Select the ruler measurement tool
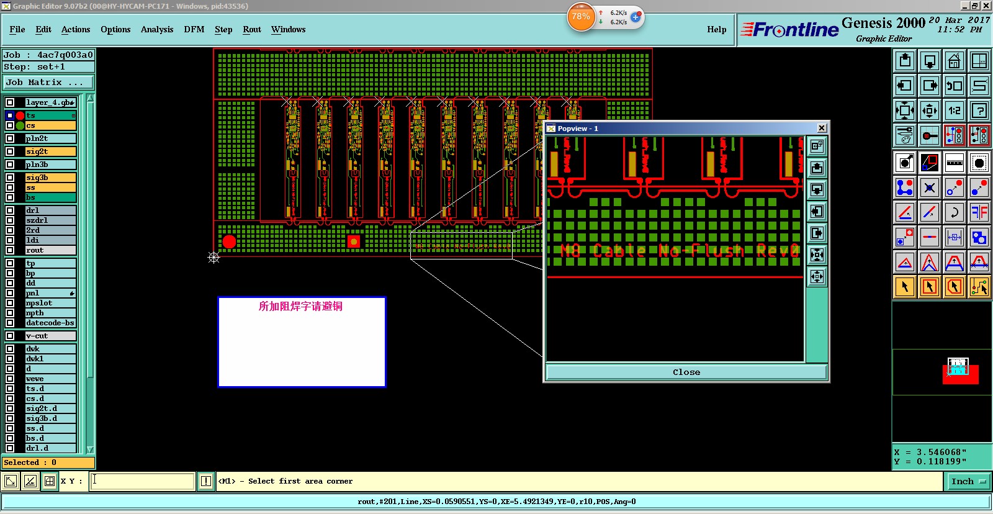Viewport: 993px width, 514px height. (955, 163)
